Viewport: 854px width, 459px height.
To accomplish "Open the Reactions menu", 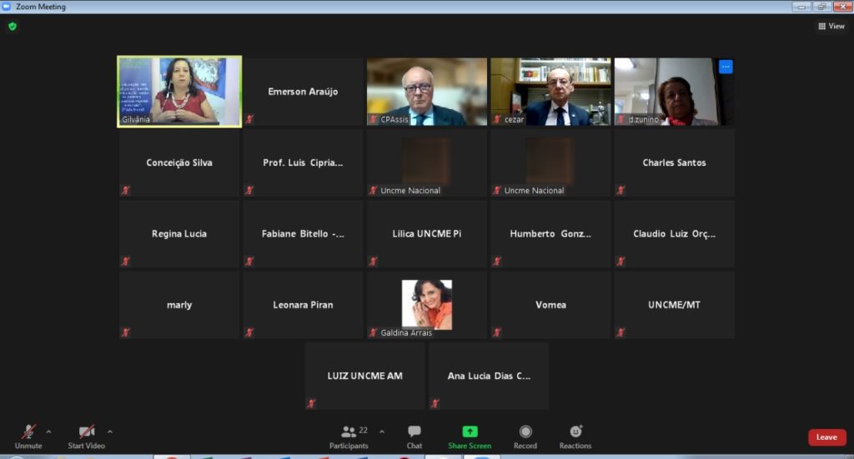I will (x=575, y=437).
